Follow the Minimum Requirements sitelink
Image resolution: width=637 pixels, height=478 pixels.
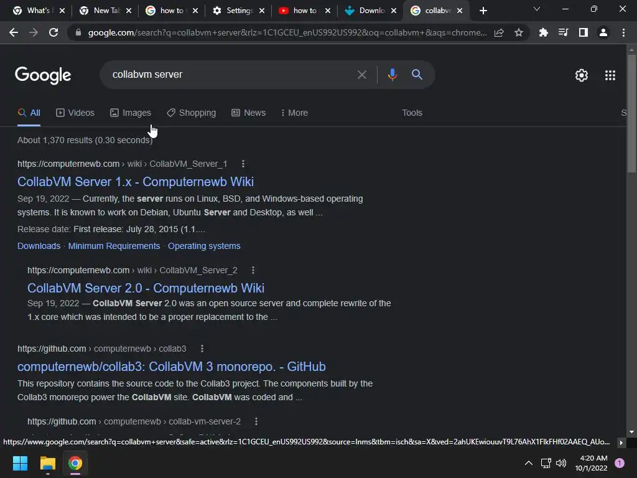[114, 246]
